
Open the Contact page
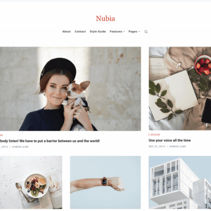[80, 31]
